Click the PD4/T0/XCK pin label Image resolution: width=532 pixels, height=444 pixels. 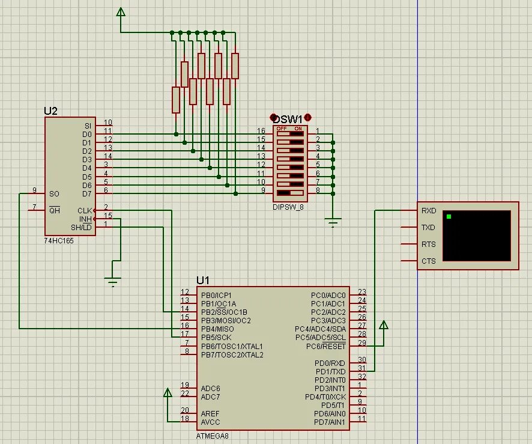point(325,397)
